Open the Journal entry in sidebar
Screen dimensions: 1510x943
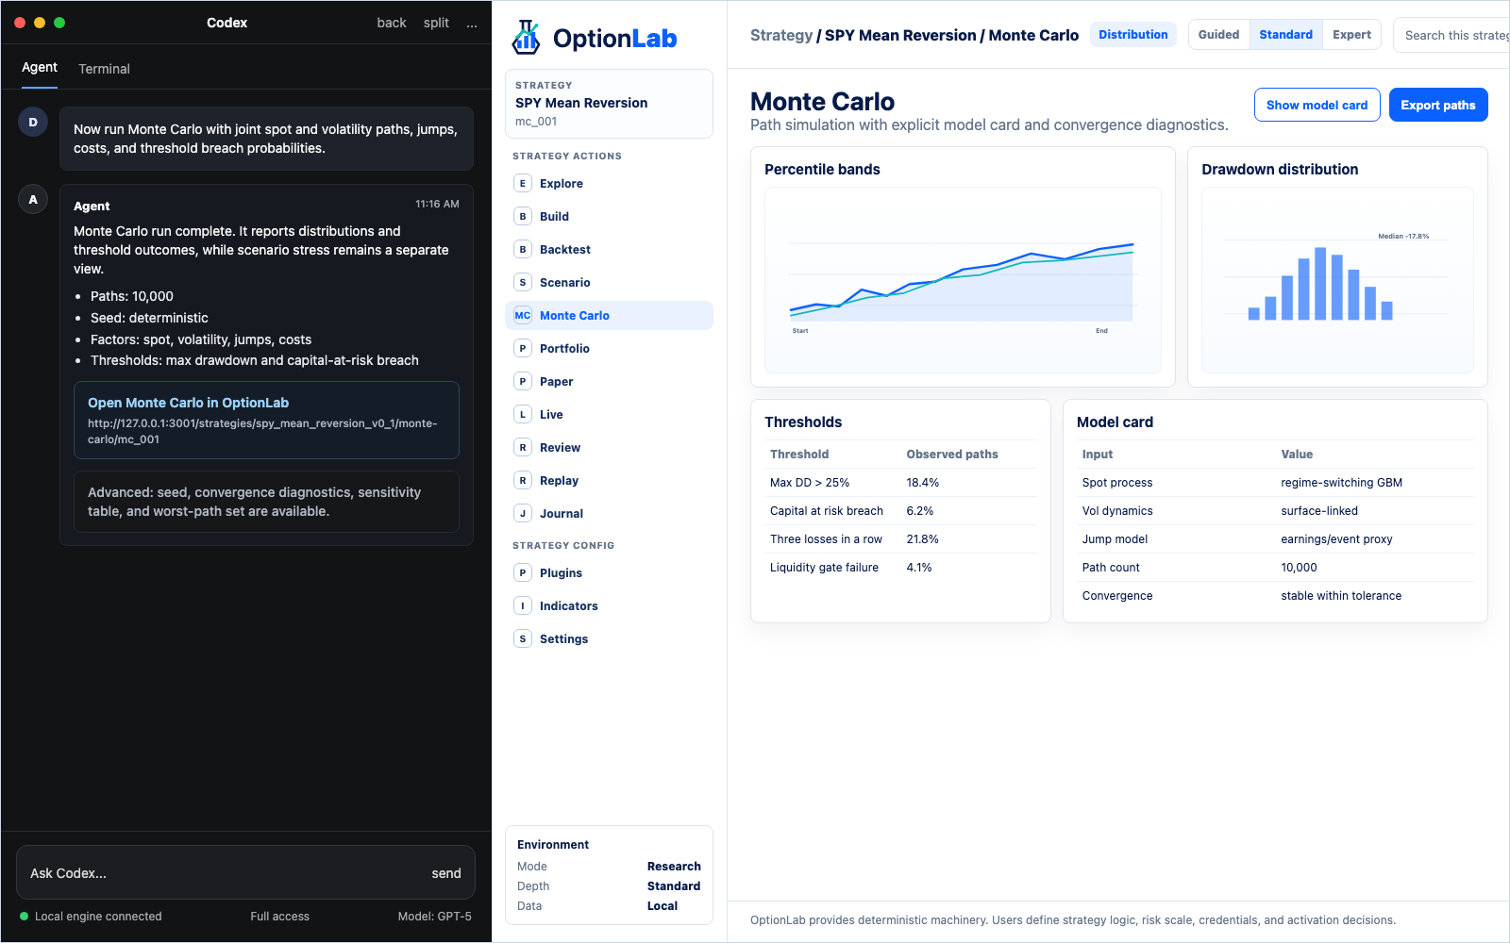[609, 514]
